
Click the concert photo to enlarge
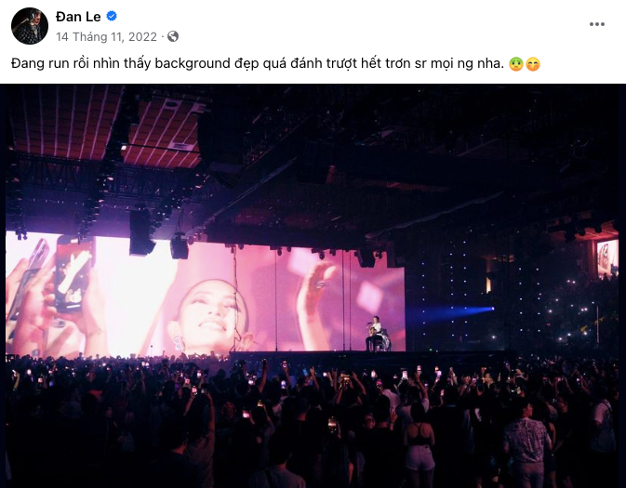tap(313, 279)
